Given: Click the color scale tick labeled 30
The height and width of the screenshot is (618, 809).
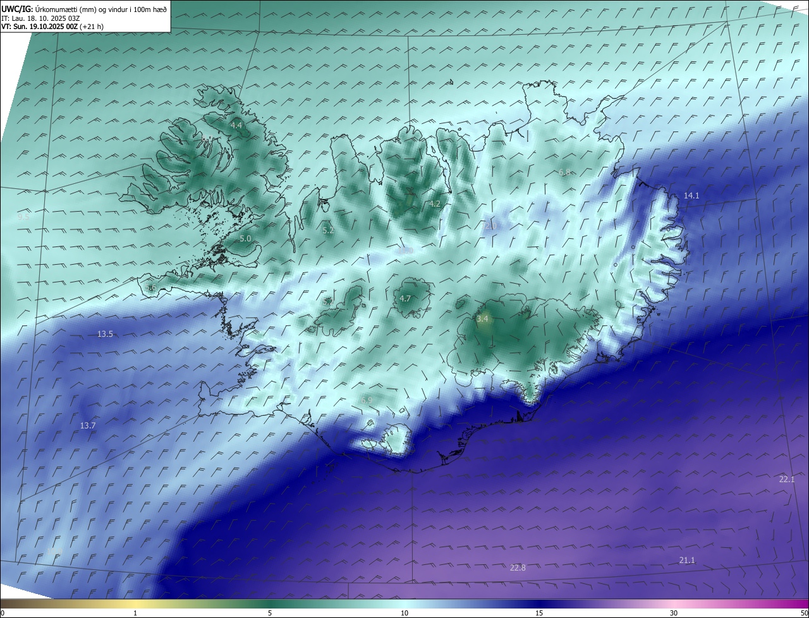Looking at the screenshot, I should tap(674, 613).
